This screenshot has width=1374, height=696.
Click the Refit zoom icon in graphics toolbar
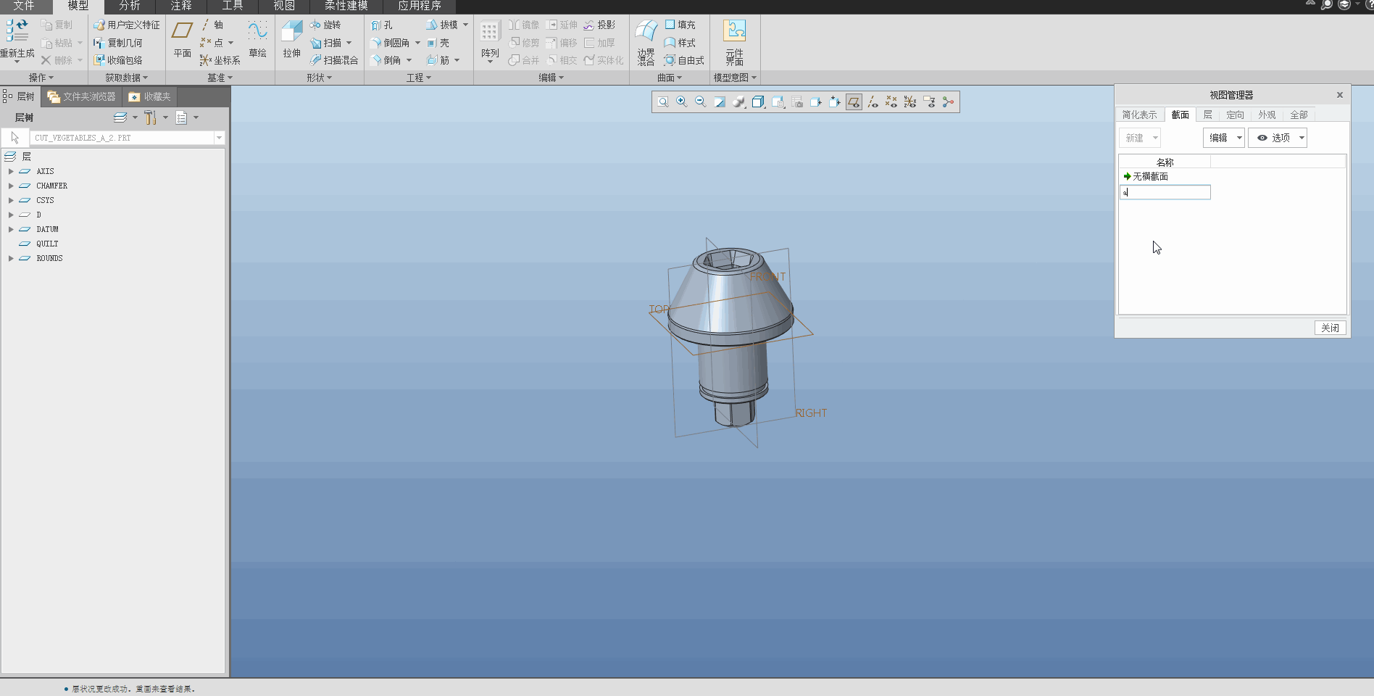click(663, 102)
